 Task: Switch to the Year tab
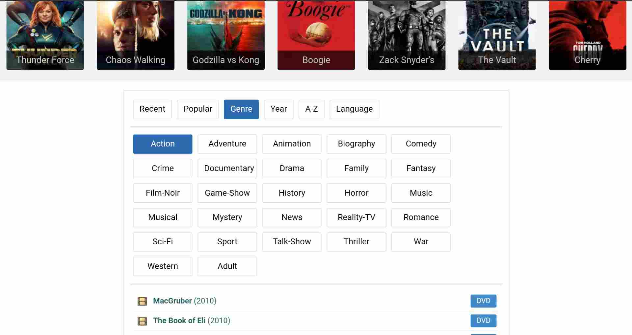(279, 109)
